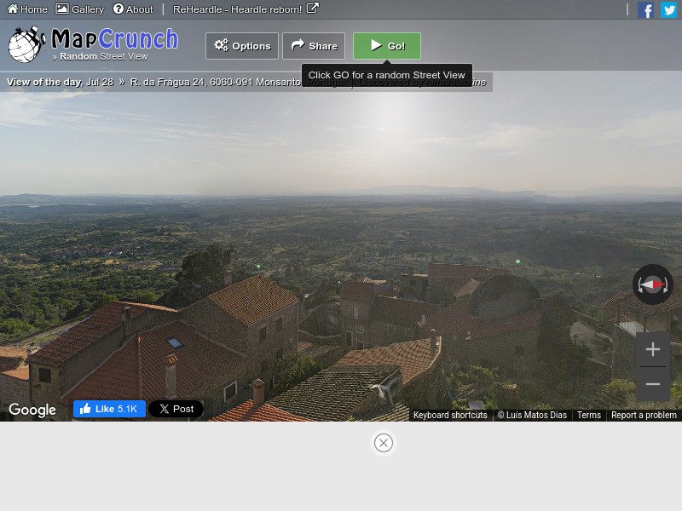Open the Gallery page
This screenshot has height=511, width=682.
80,9
